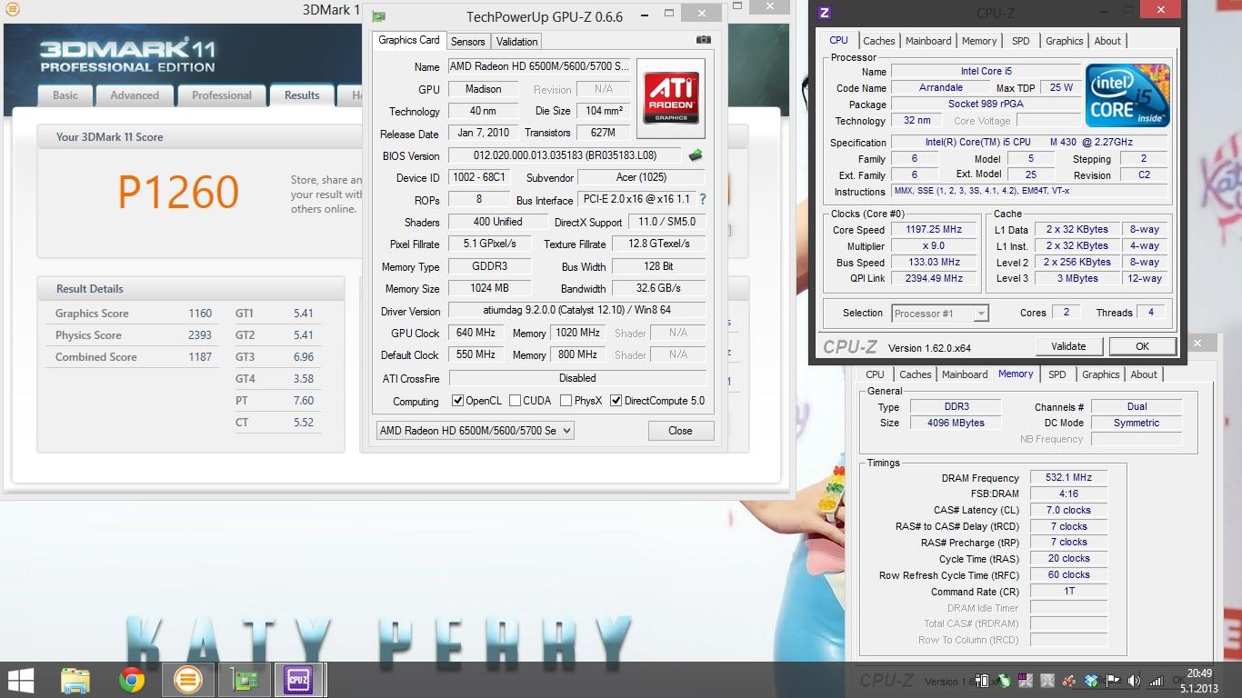Image resolution: width=1242 pixels, height=698 pixels.
Task: Toggle the DirectCompute 5.0 checkbox
Action: pyautogui.click(x=616, y=401)
